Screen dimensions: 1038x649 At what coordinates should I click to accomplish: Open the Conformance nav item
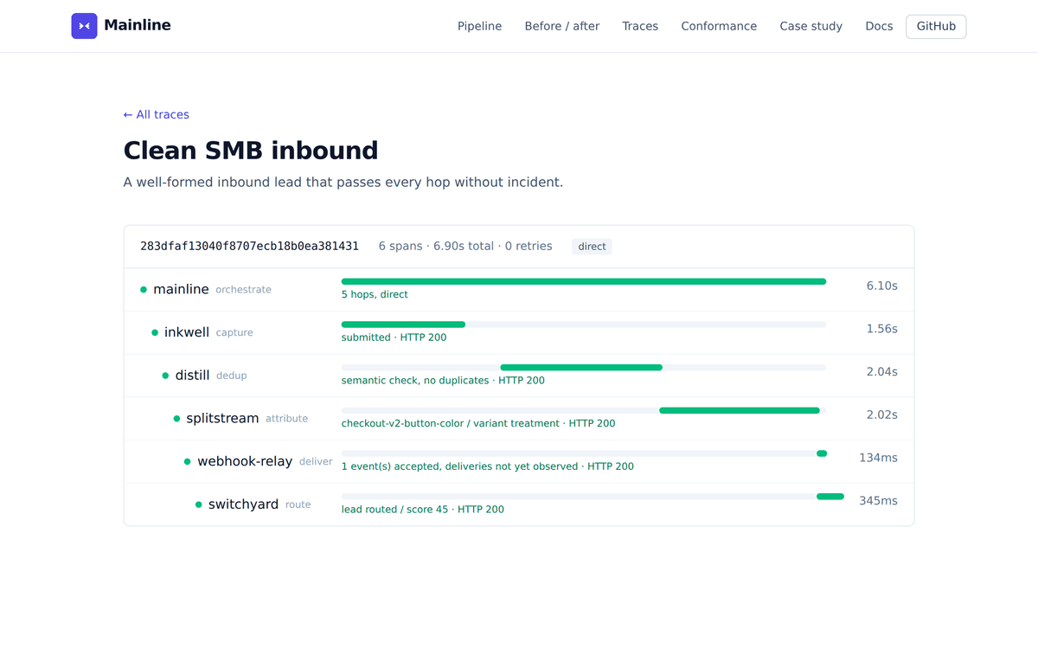coord(719,26)
